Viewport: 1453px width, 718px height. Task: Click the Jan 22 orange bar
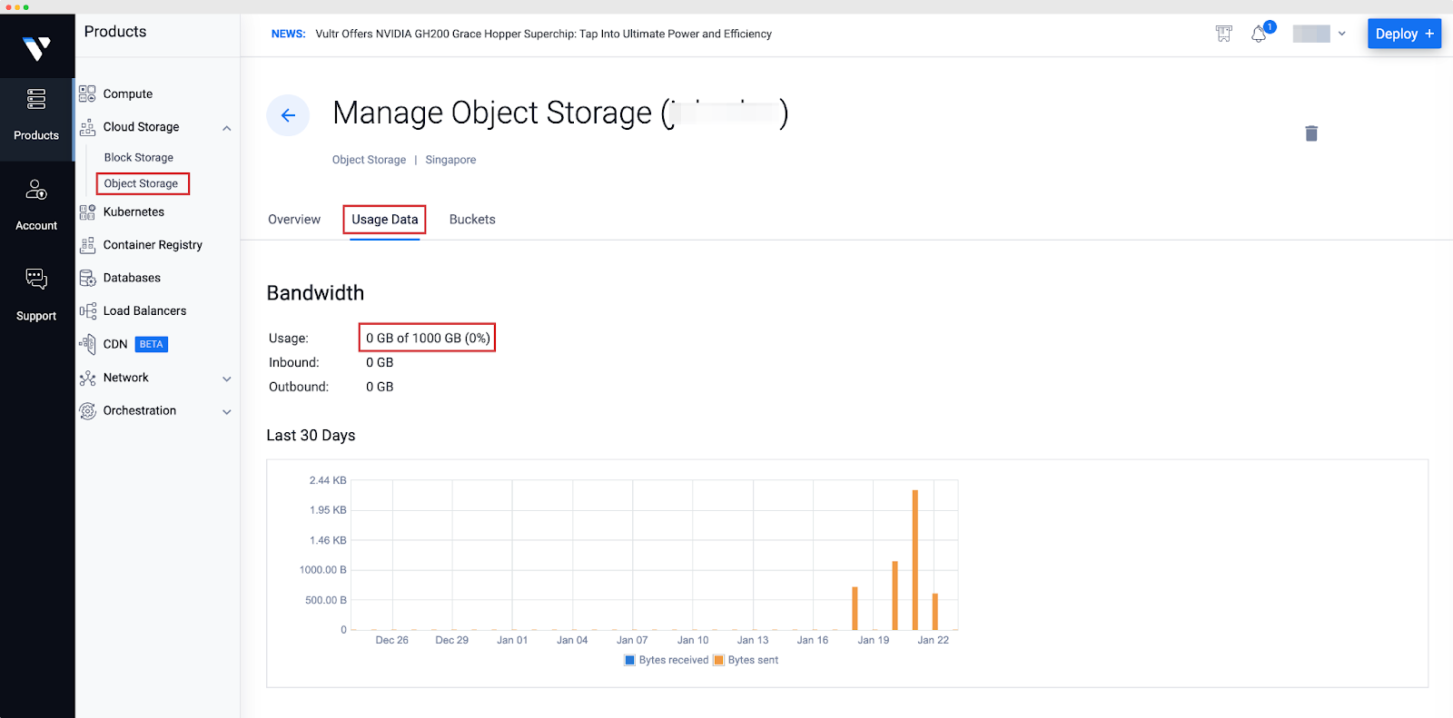coord(934,612)
